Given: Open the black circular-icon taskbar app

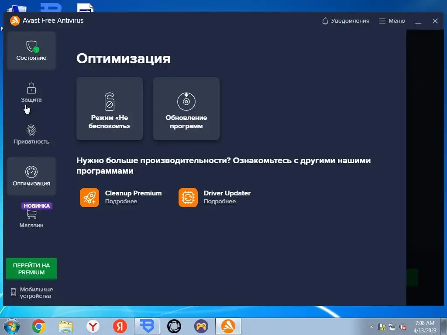Looking at the screenshot, I should [174, 326].
